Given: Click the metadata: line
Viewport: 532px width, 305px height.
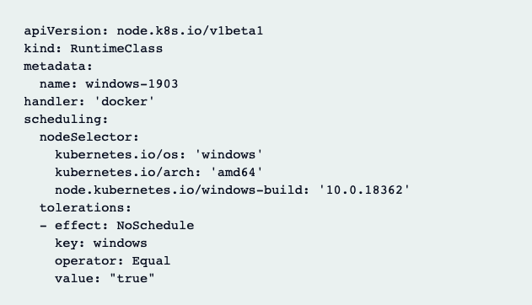Looking at the screenshot, I should [x=58, y=66].
